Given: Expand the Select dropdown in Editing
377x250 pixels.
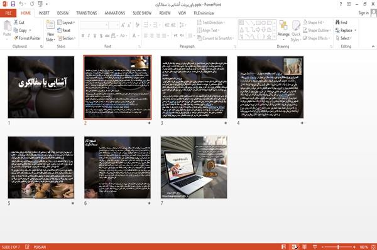Looking at the screenshot, I should [x=344, y=38].
